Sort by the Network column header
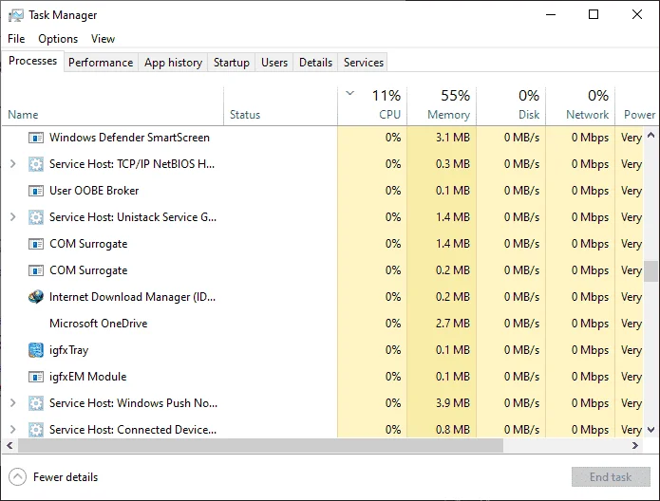 580,106
